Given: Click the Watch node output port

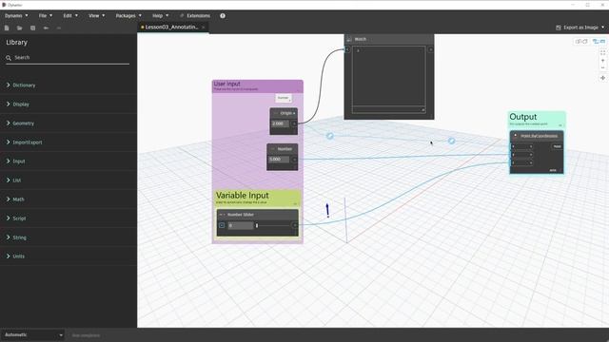Looking at the screenshot, I should click(430, 49).
